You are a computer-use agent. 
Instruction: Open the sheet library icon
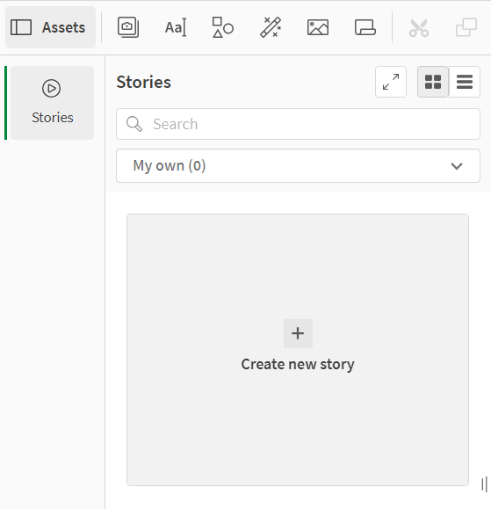pyautogui.click(x=365, y=27)
